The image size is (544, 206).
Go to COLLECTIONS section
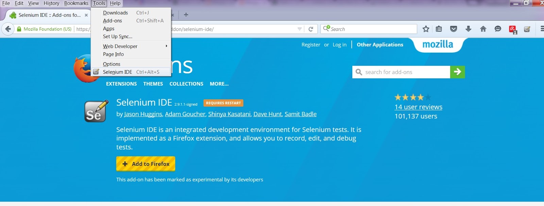pyautogui.click(x=186, y=84)
